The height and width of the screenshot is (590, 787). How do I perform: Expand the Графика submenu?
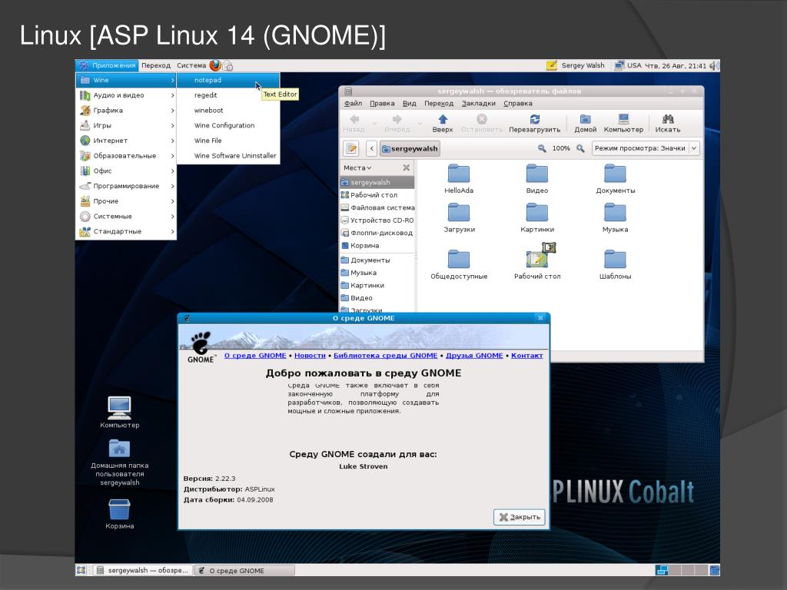pyautogui.click(x=126, y=110)
